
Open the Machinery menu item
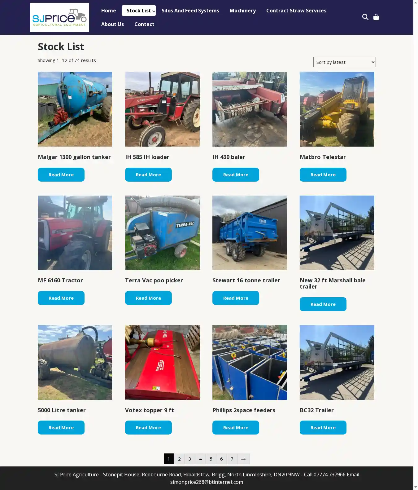coord(243,11)
